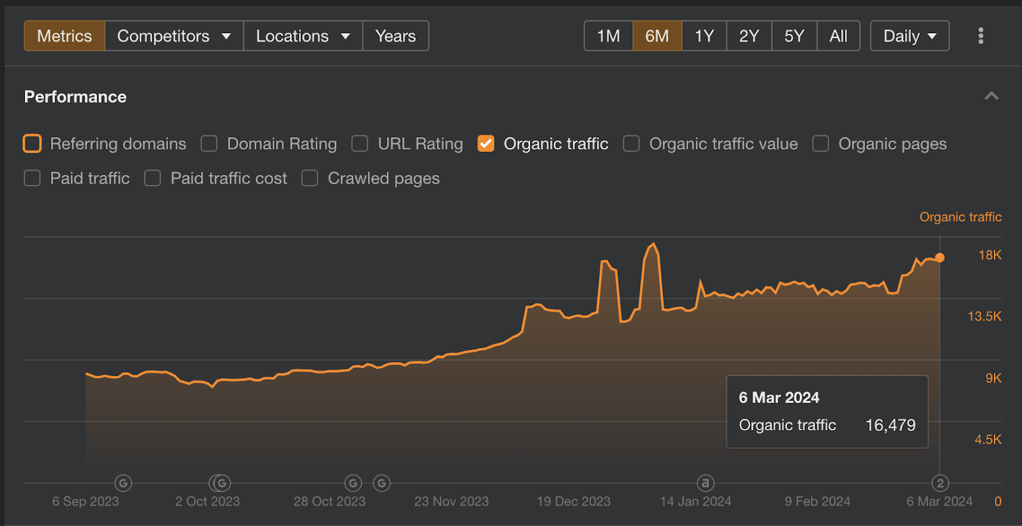
Task: Select the 1Y time range
Action: pos(704,36)
